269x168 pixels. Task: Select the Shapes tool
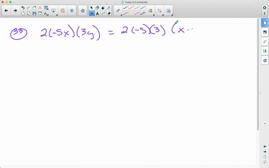[x=97, y=8]
